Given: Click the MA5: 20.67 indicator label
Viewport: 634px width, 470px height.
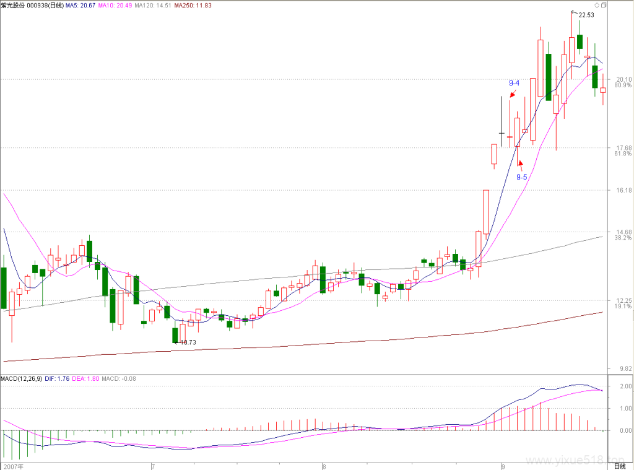Looking at the screenshot, I should 80,5.
